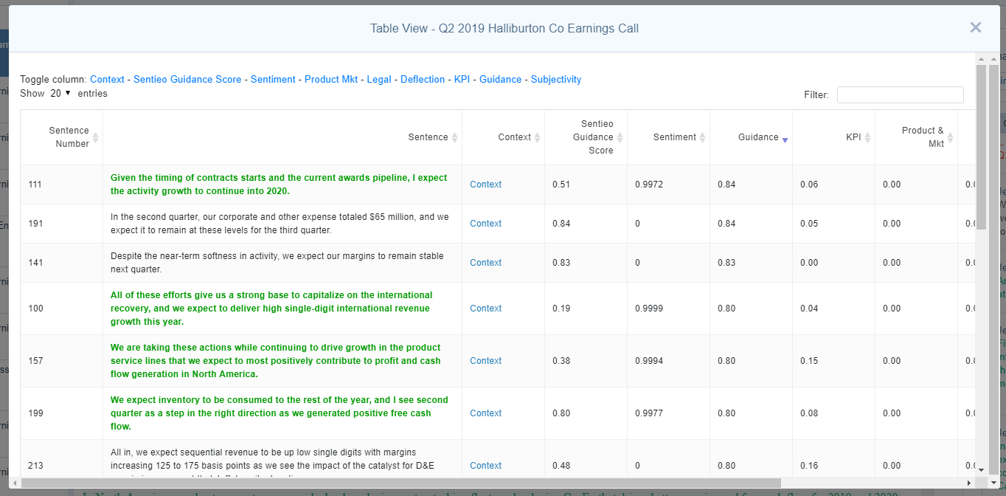
Task: Toggle the Deflection column visibility
Action: [x=423, y=80]
